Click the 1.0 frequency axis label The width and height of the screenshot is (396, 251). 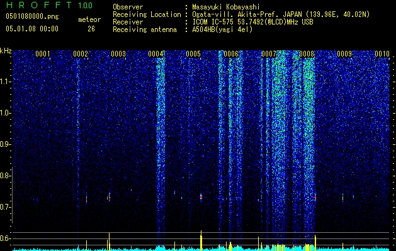(x=4, y=113)
